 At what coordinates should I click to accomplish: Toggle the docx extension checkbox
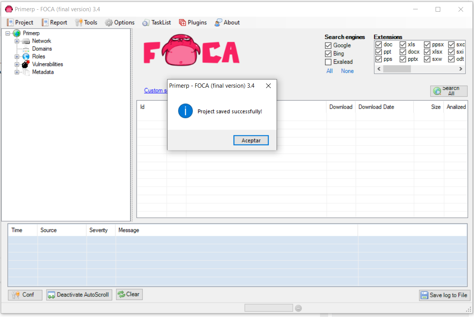403,52
